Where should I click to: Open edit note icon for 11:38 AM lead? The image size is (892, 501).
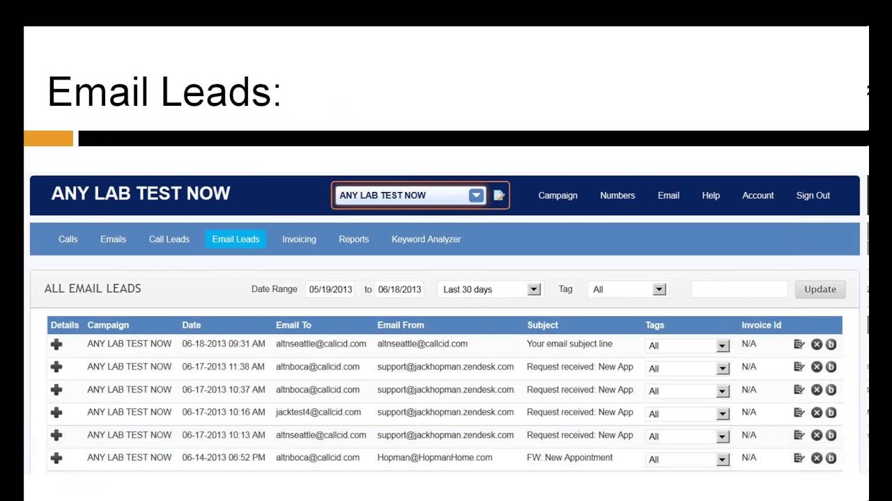[799, 367]
